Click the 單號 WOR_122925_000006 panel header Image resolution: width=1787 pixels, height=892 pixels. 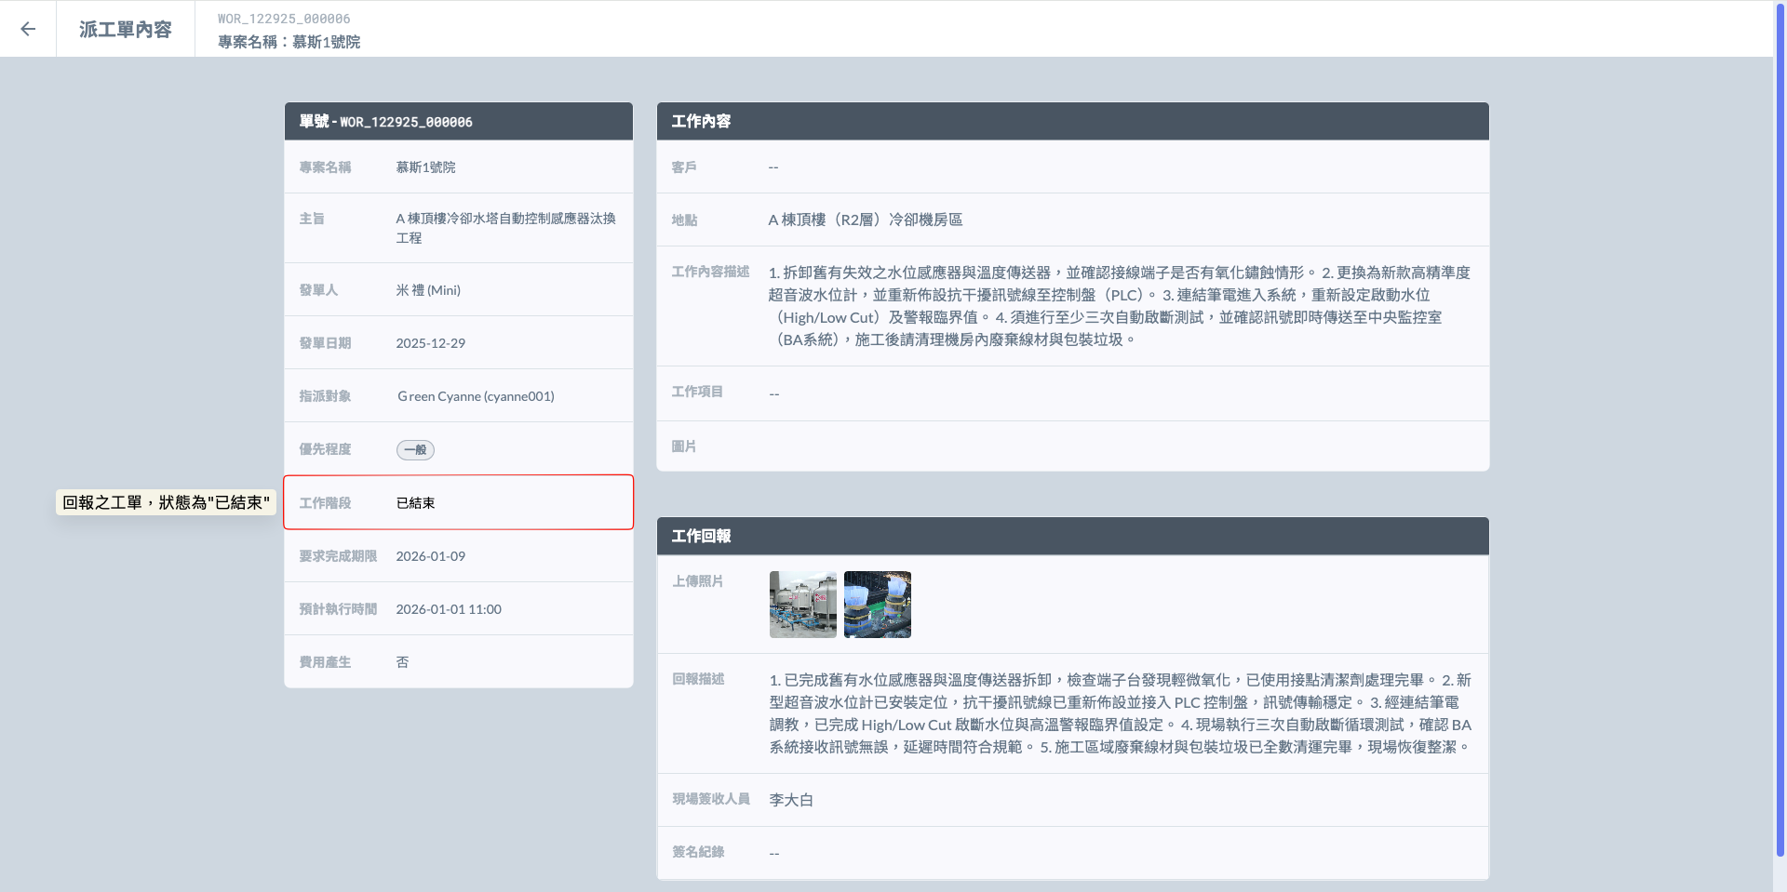pos(458,122)
